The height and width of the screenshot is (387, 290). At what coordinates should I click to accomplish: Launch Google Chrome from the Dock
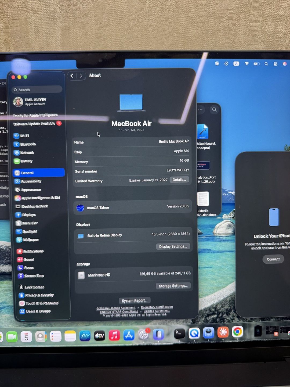[237, 332]
